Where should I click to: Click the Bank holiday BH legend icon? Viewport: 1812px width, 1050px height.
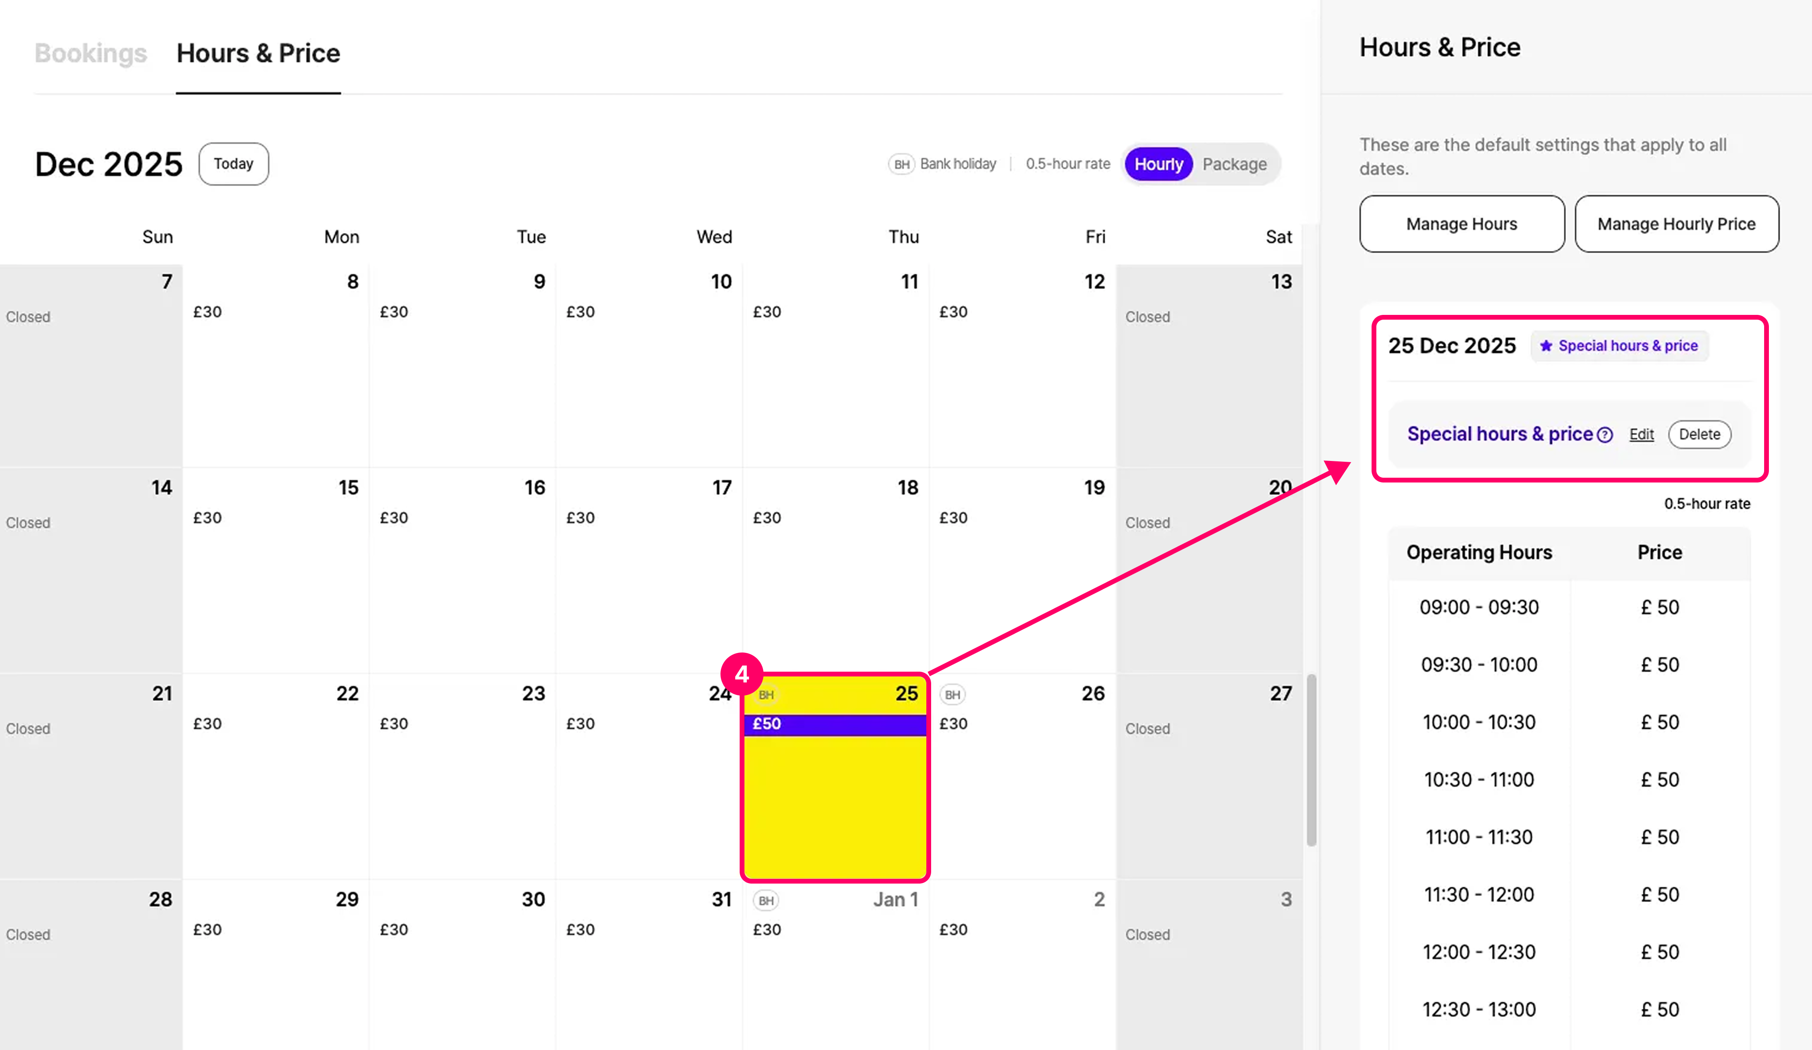coord(901,164)
